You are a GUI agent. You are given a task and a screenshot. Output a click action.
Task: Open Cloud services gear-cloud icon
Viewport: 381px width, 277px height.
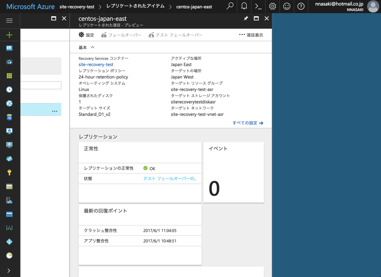(9, 159)
